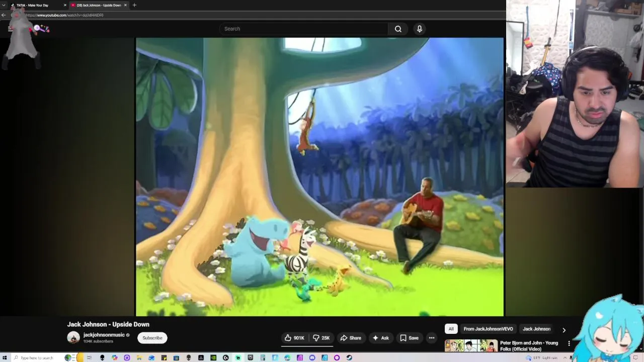Click the Upside Down video player
The height and width of the screenshot is (362, 644).
click(319, 176)
